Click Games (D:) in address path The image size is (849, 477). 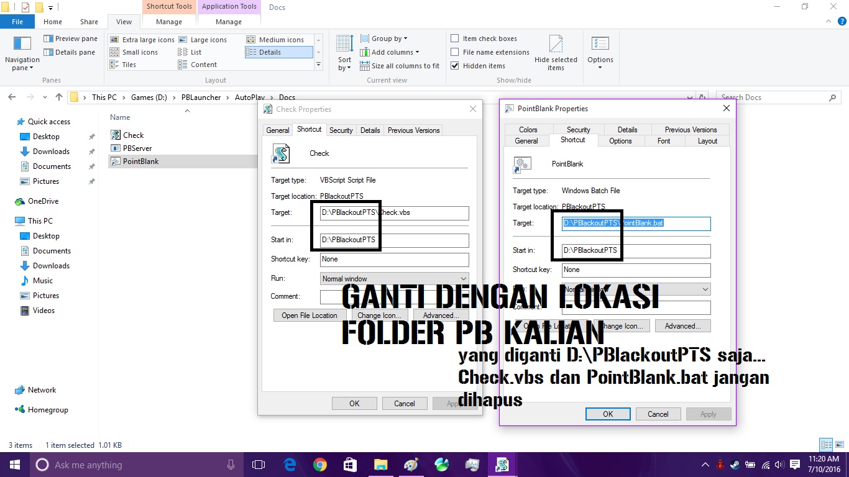tap(150, 98)
